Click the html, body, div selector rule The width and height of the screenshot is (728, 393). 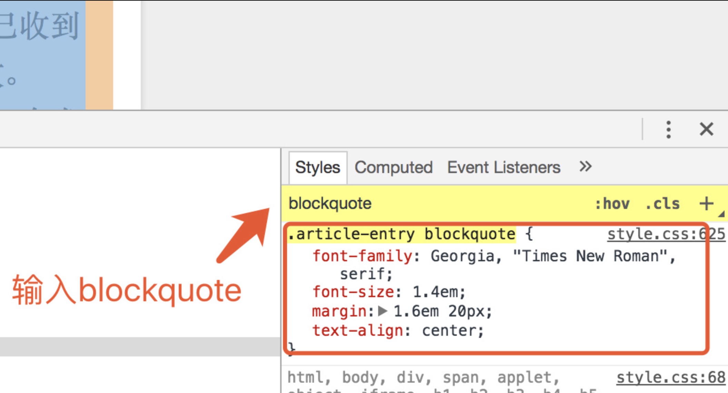(x=423, y=377)
